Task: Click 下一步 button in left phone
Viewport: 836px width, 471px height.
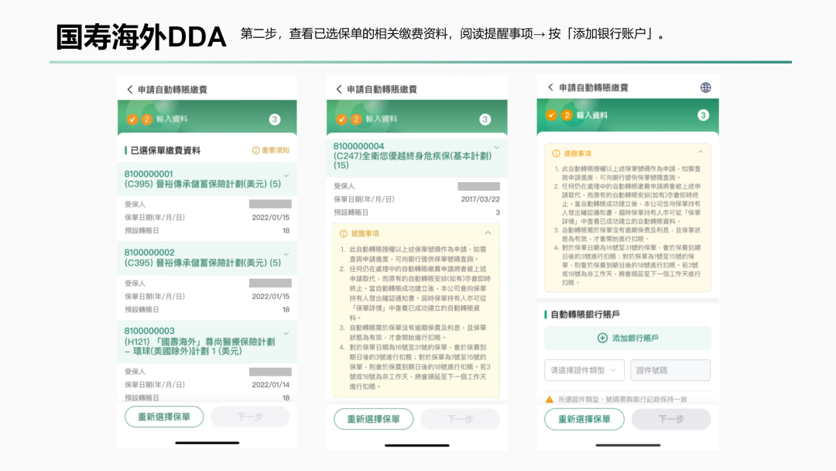Action: [250, 417]
